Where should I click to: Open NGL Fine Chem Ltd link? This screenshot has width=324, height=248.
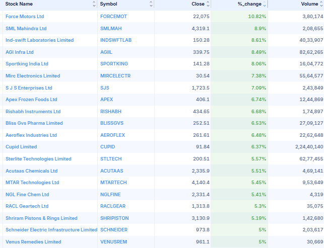(27, 195)
